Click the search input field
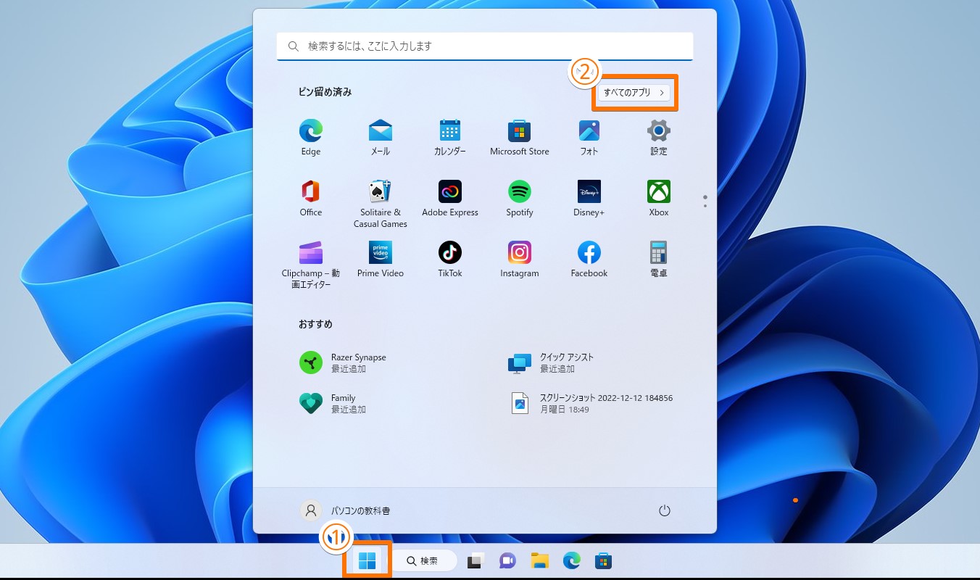This screenshot has height=580, width=980. (x=484, y=46)
